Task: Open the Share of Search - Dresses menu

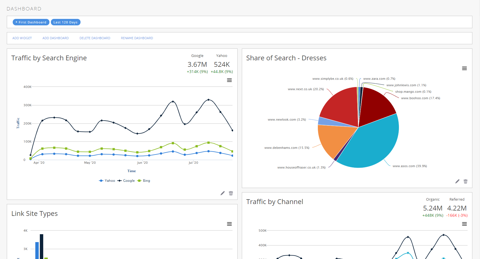Action: click(x=464, y=68)
